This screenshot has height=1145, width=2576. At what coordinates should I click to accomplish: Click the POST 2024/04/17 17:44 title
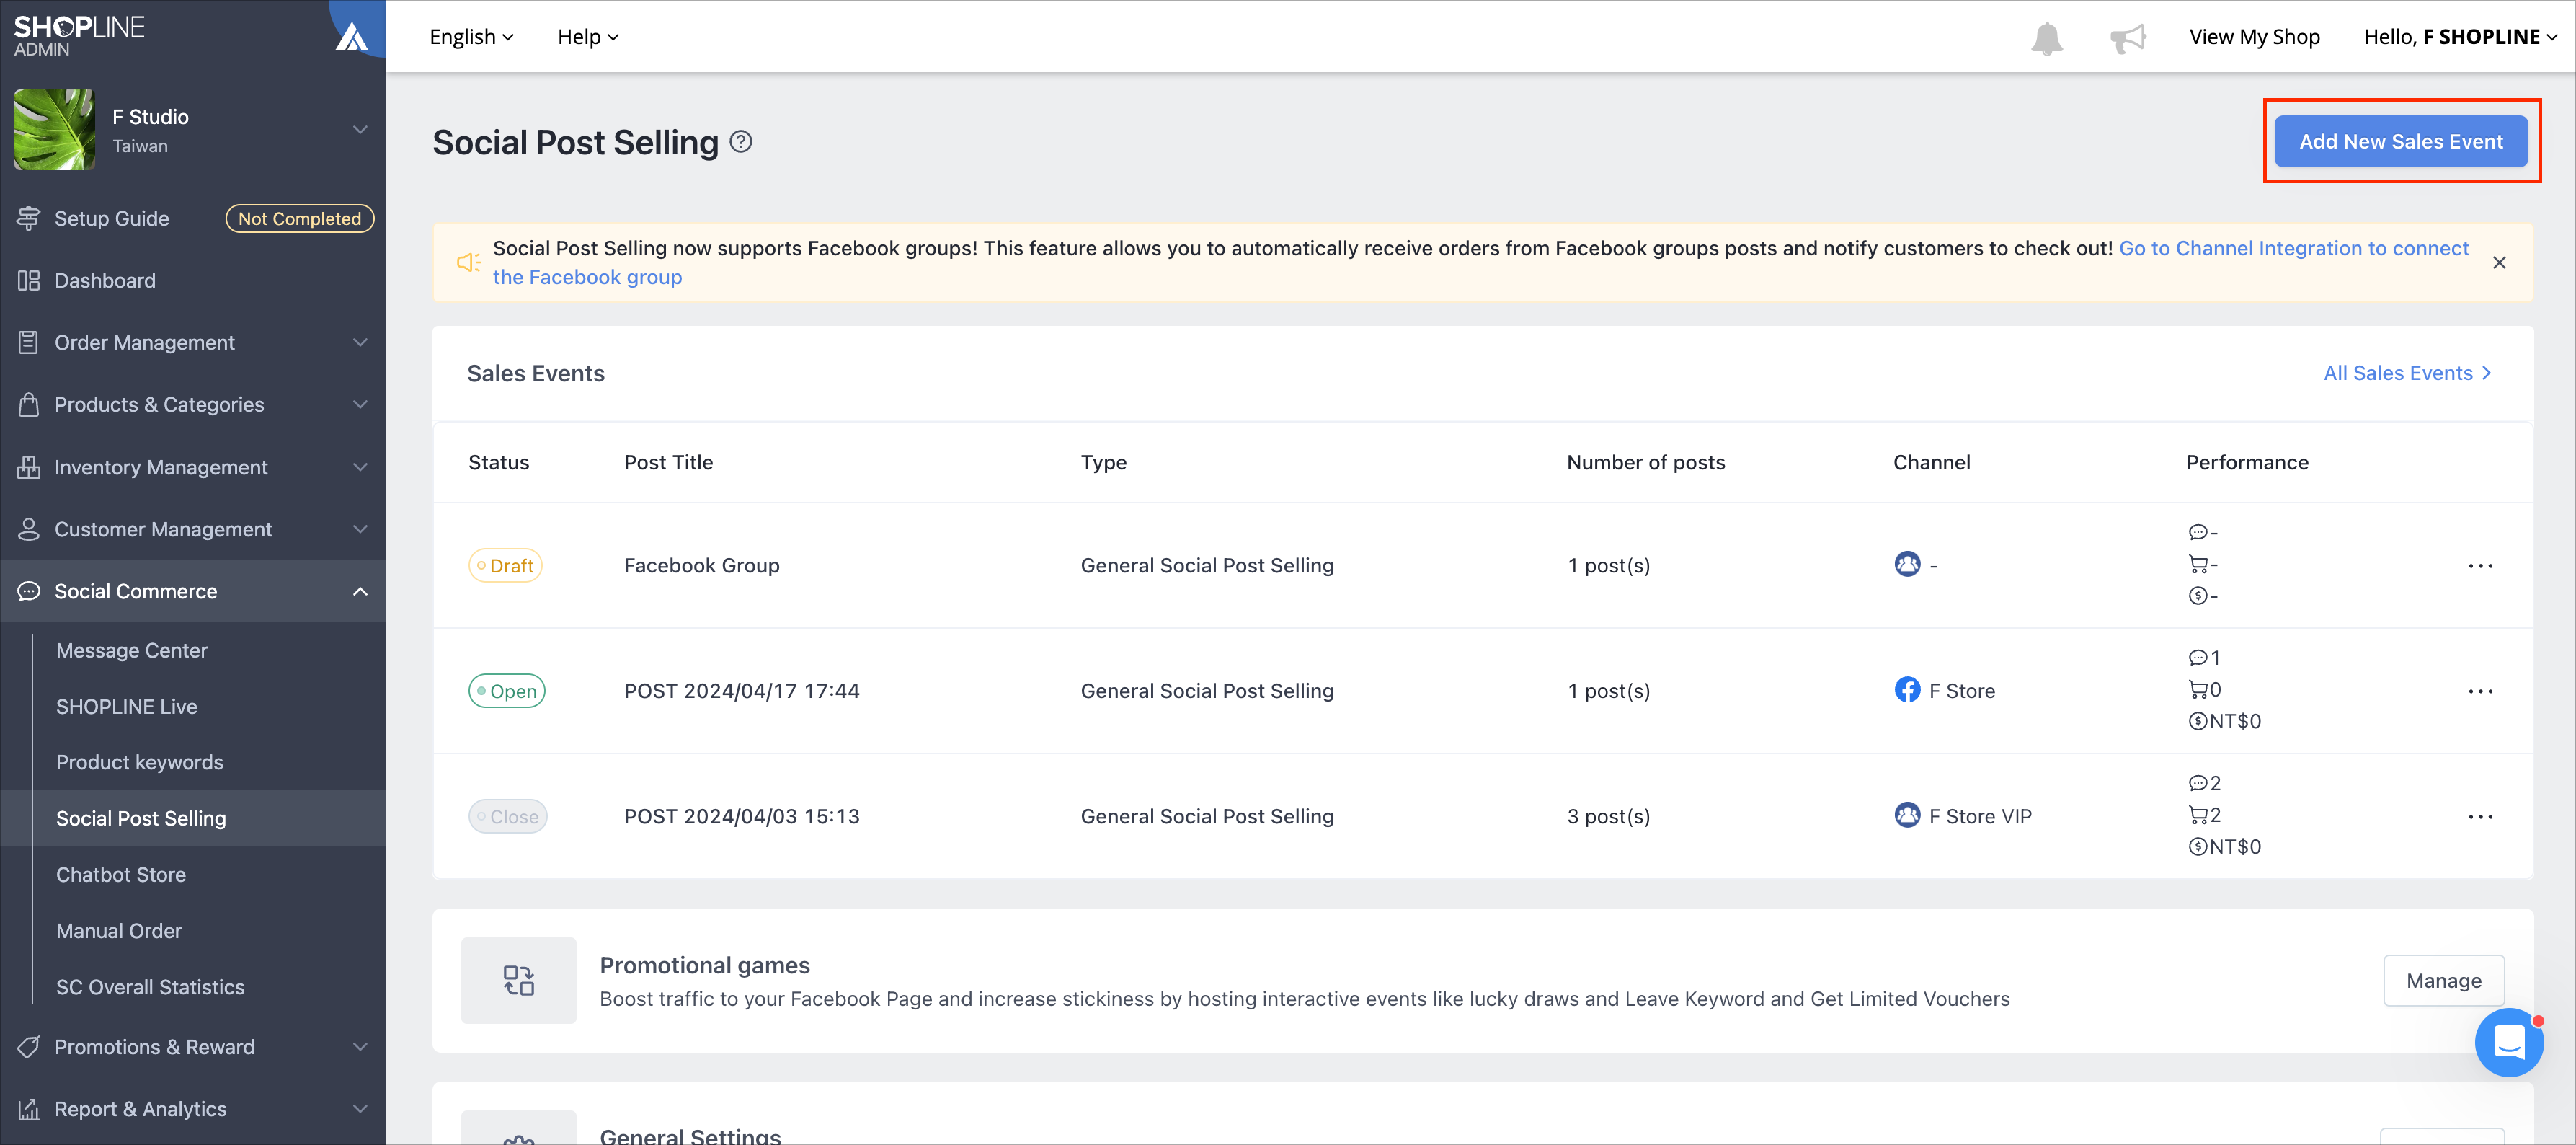741,691
